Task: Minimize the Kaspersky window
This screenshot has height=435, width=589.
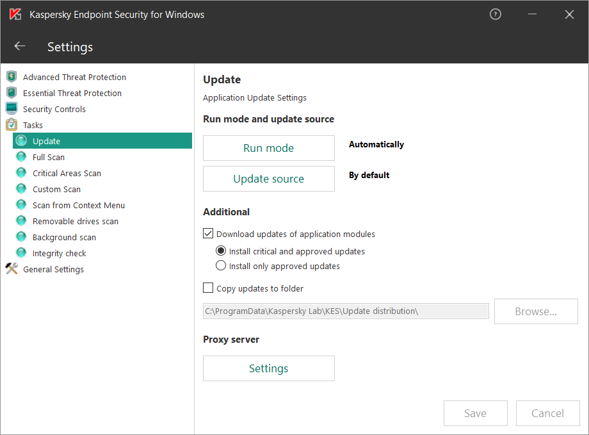Action: [532, 14]
